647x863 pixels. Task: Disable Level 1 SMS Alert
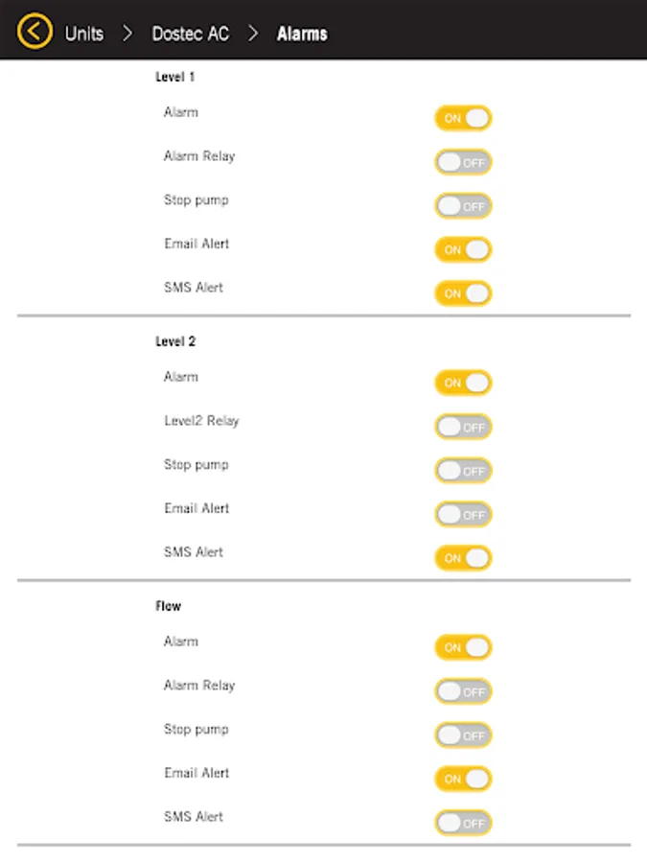pos(463,293)
